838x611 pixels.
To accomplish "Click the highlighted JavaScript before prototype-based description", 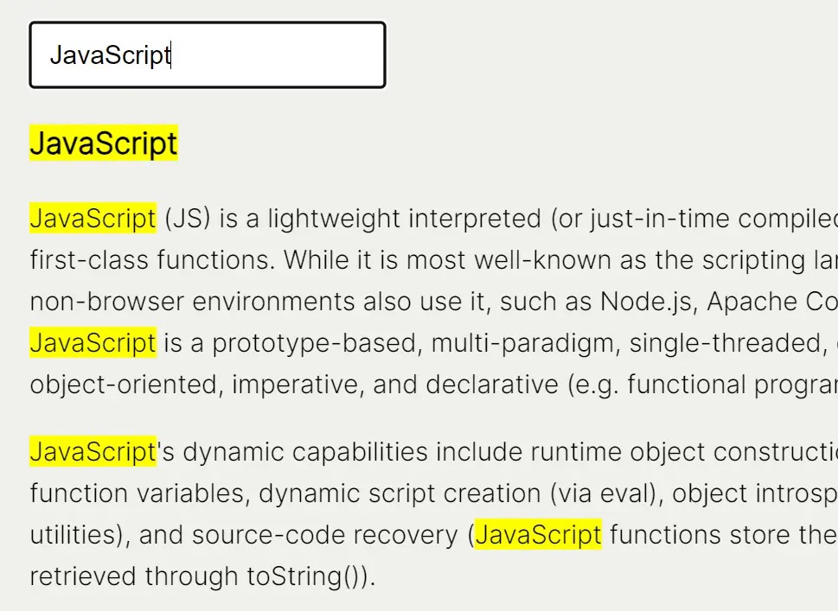I will coord(92,342).
